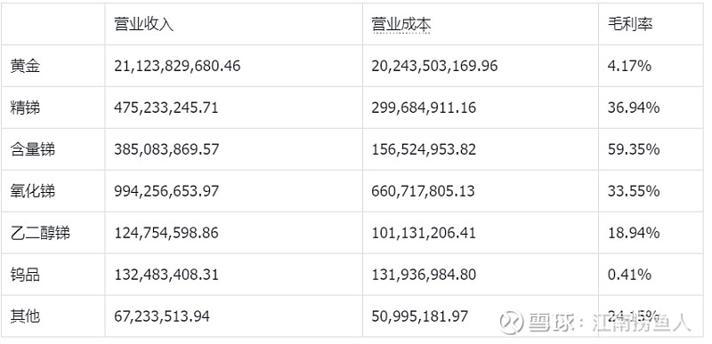Viewport: 712px width, 344px height.
Task: Click the 精锑 row label
Action: click(x=26, y=108)
